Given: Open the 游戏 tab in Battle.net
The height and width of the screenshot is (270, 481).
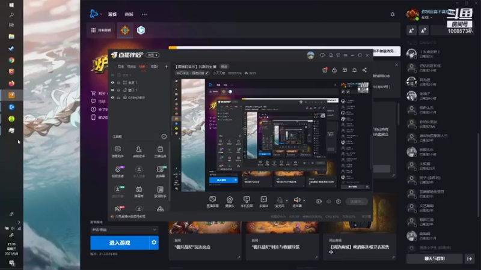Looking at the screenshot, I should 112,14.
